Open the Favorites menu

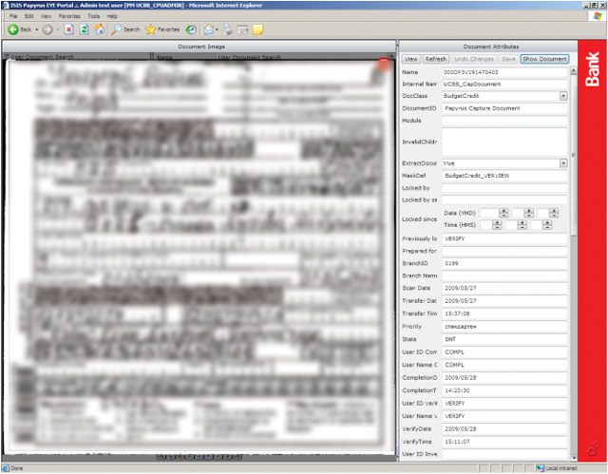[x=69, y=16]
